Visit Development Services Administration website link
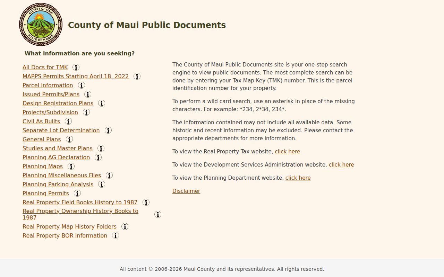Viewport: 444px width, 277px height. pos(341,164)
